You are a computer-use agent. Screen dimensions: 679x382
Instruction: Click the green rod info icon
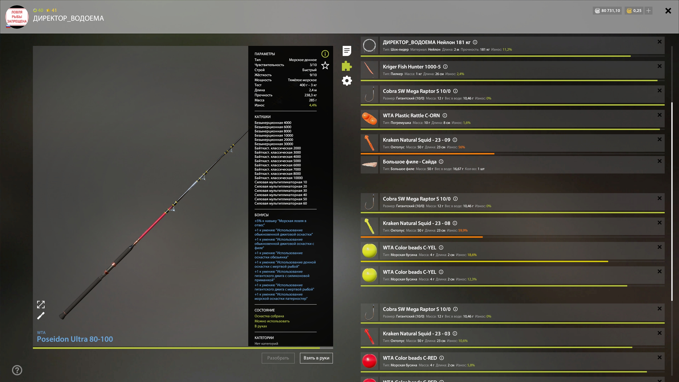point(325,54)
